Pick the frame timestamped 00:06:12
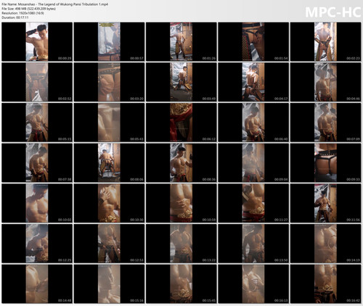Image resolution: width=363 pixels, height=306 pixels. pyautogui.click(x=181, y=123)
